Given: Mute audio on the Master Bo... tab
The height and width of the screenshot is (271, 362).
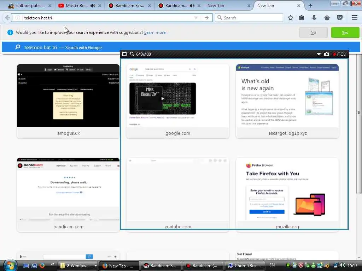Looking at the screenshot, I should pos(93,6).
